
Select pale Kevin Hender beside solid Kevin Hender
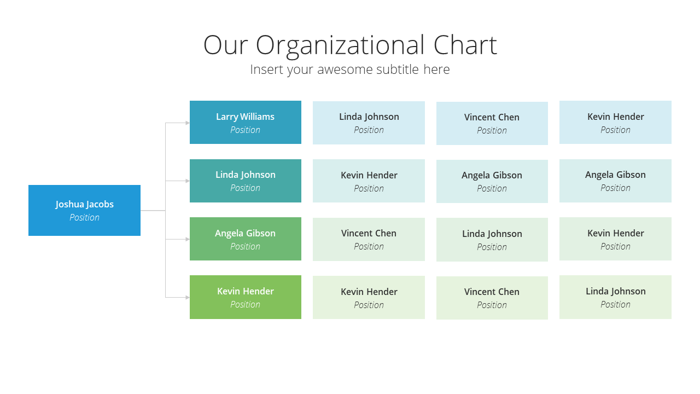tap(369, 298)
